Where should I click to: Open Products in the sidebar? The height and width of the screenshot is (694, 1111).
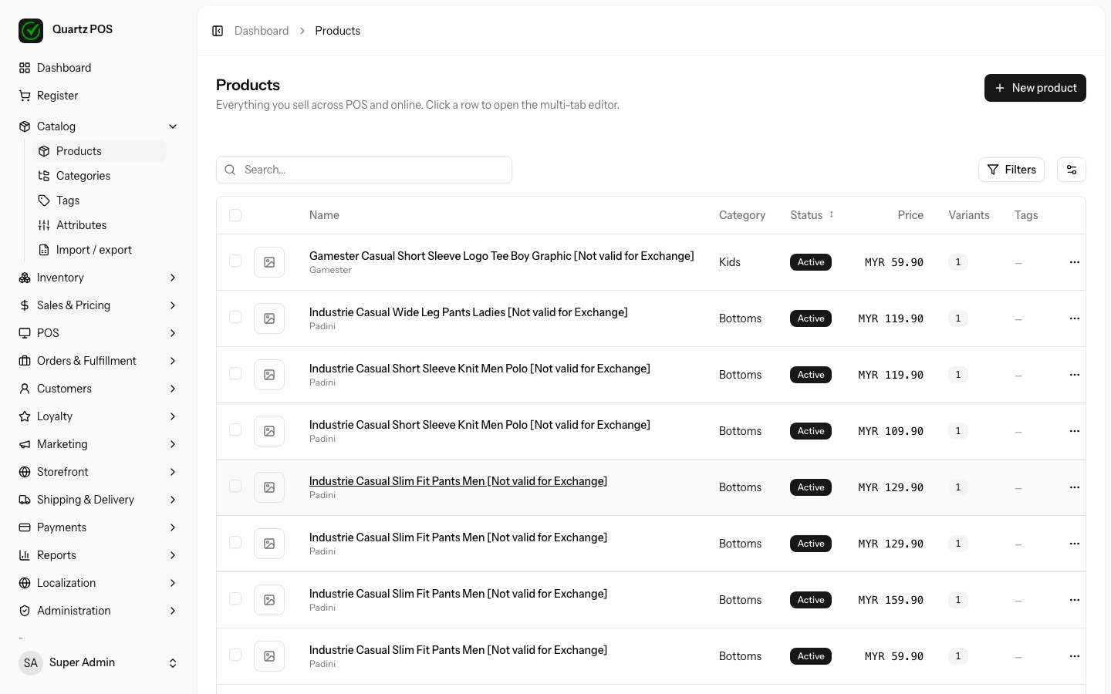tap(99, 151)
